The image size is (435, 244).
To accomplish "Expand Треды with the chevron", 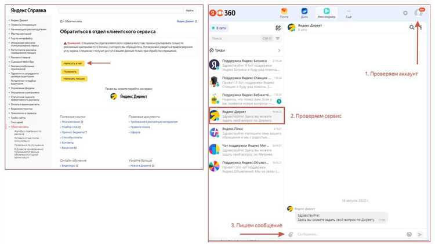I will click(279, 50).
